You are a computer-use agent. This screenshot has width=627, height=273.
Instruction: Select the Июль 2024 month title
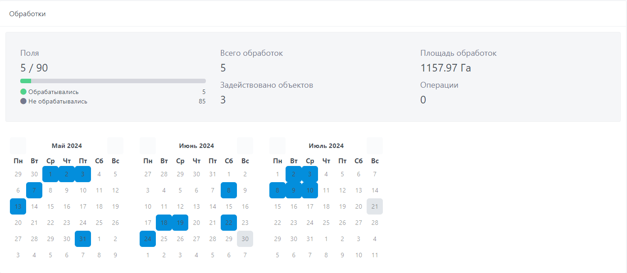[x=326, y=146]
